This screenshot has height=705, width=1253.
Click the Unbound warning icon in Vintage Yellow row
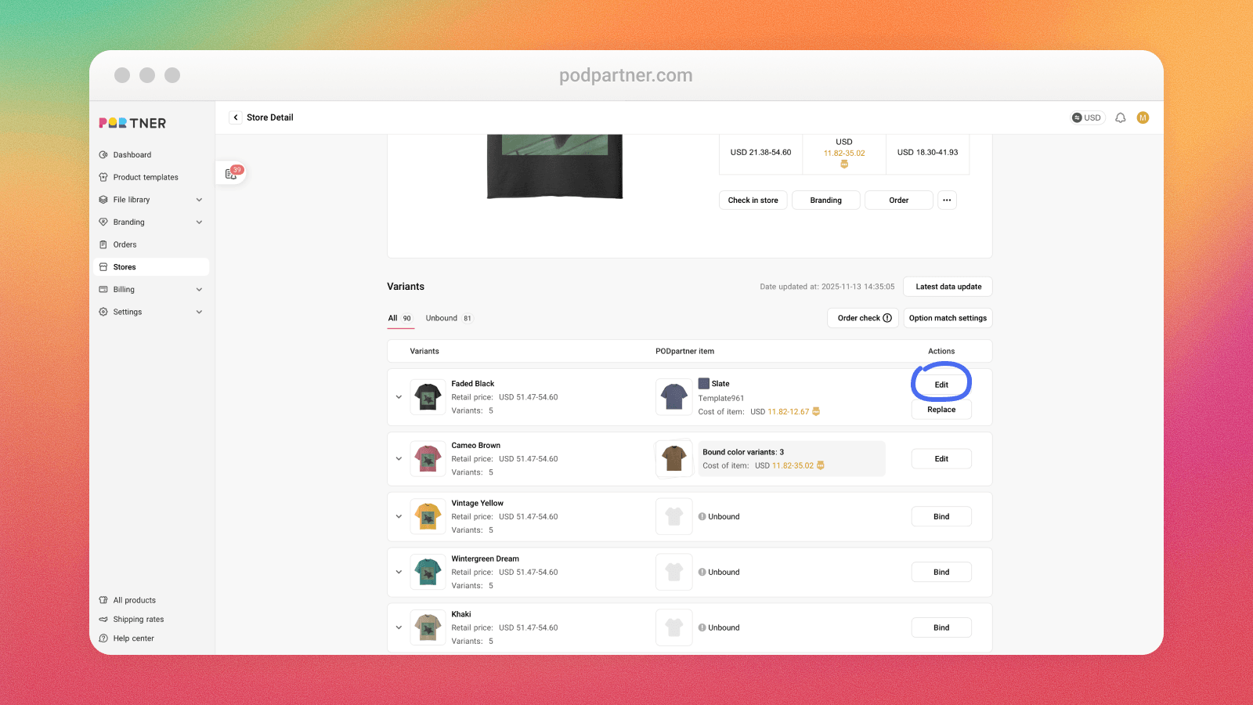pyautogui.click(x=702, y=517)
